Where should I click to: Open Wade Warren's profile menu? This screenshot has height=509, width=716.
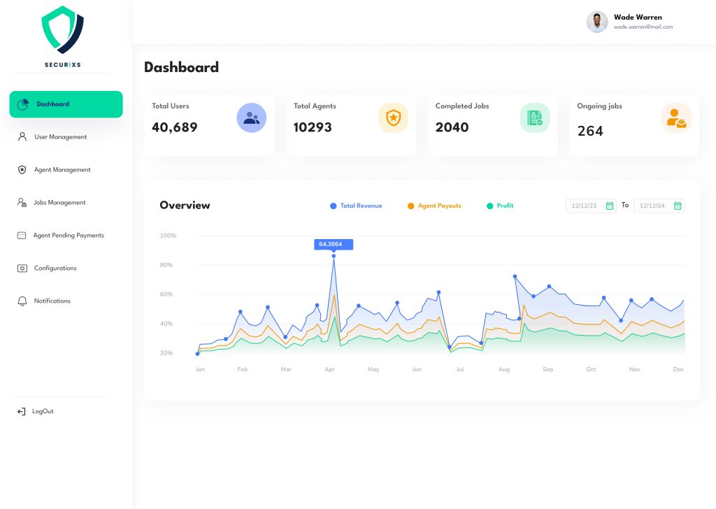coord(629,22)
